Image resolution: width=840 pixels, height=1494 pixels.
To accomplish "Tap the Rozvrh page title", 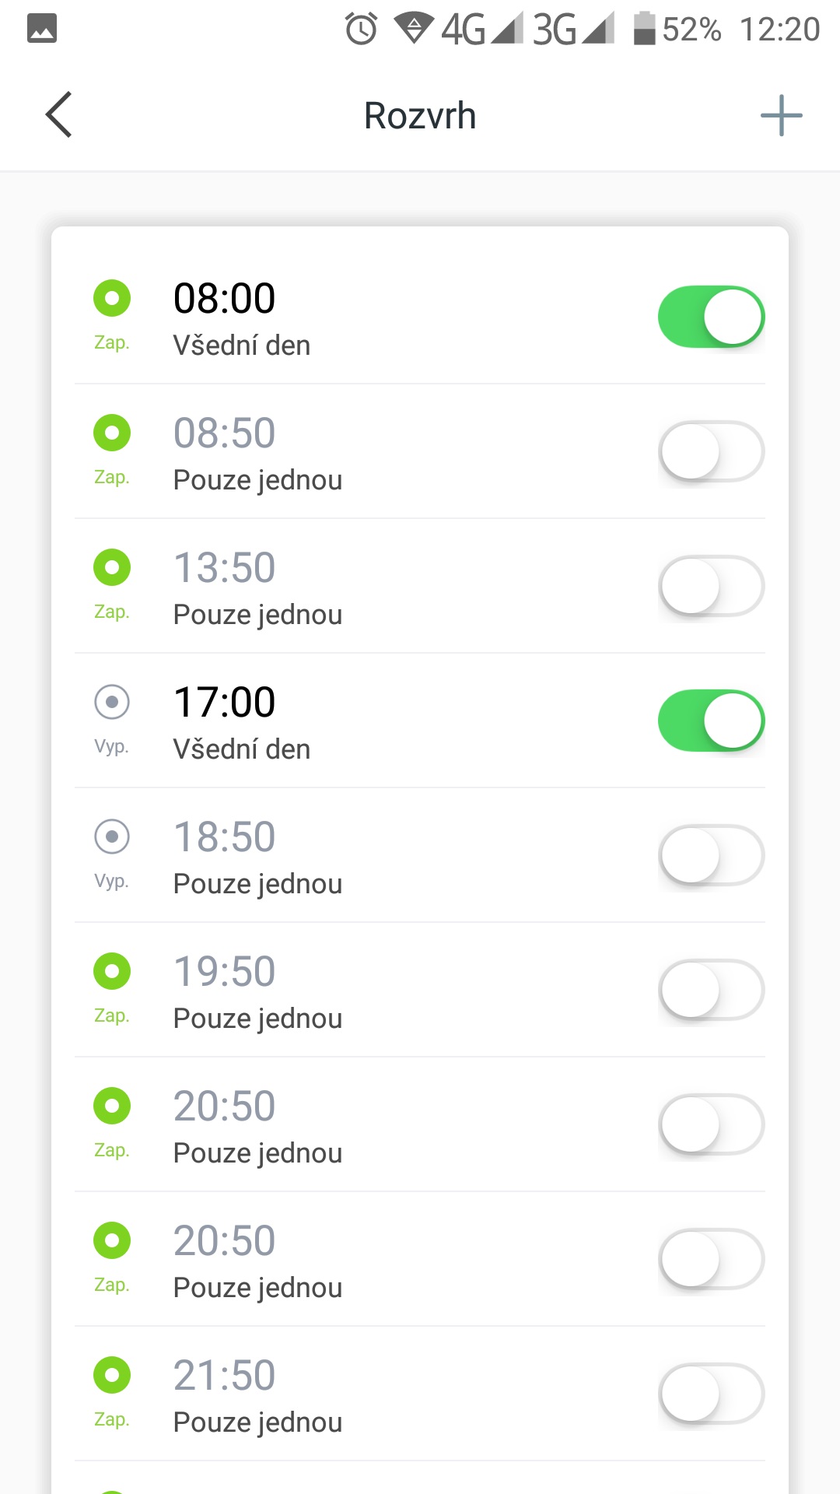I will tap(420, 116).
